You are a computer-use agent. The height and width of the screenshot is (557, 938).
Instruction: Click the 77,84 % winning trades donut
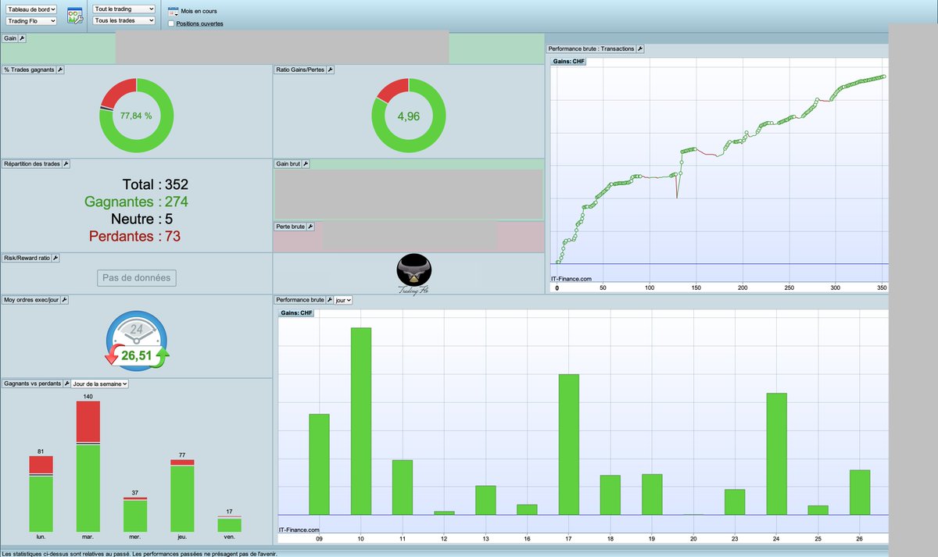pyautogui.click(x=136, y=115)
